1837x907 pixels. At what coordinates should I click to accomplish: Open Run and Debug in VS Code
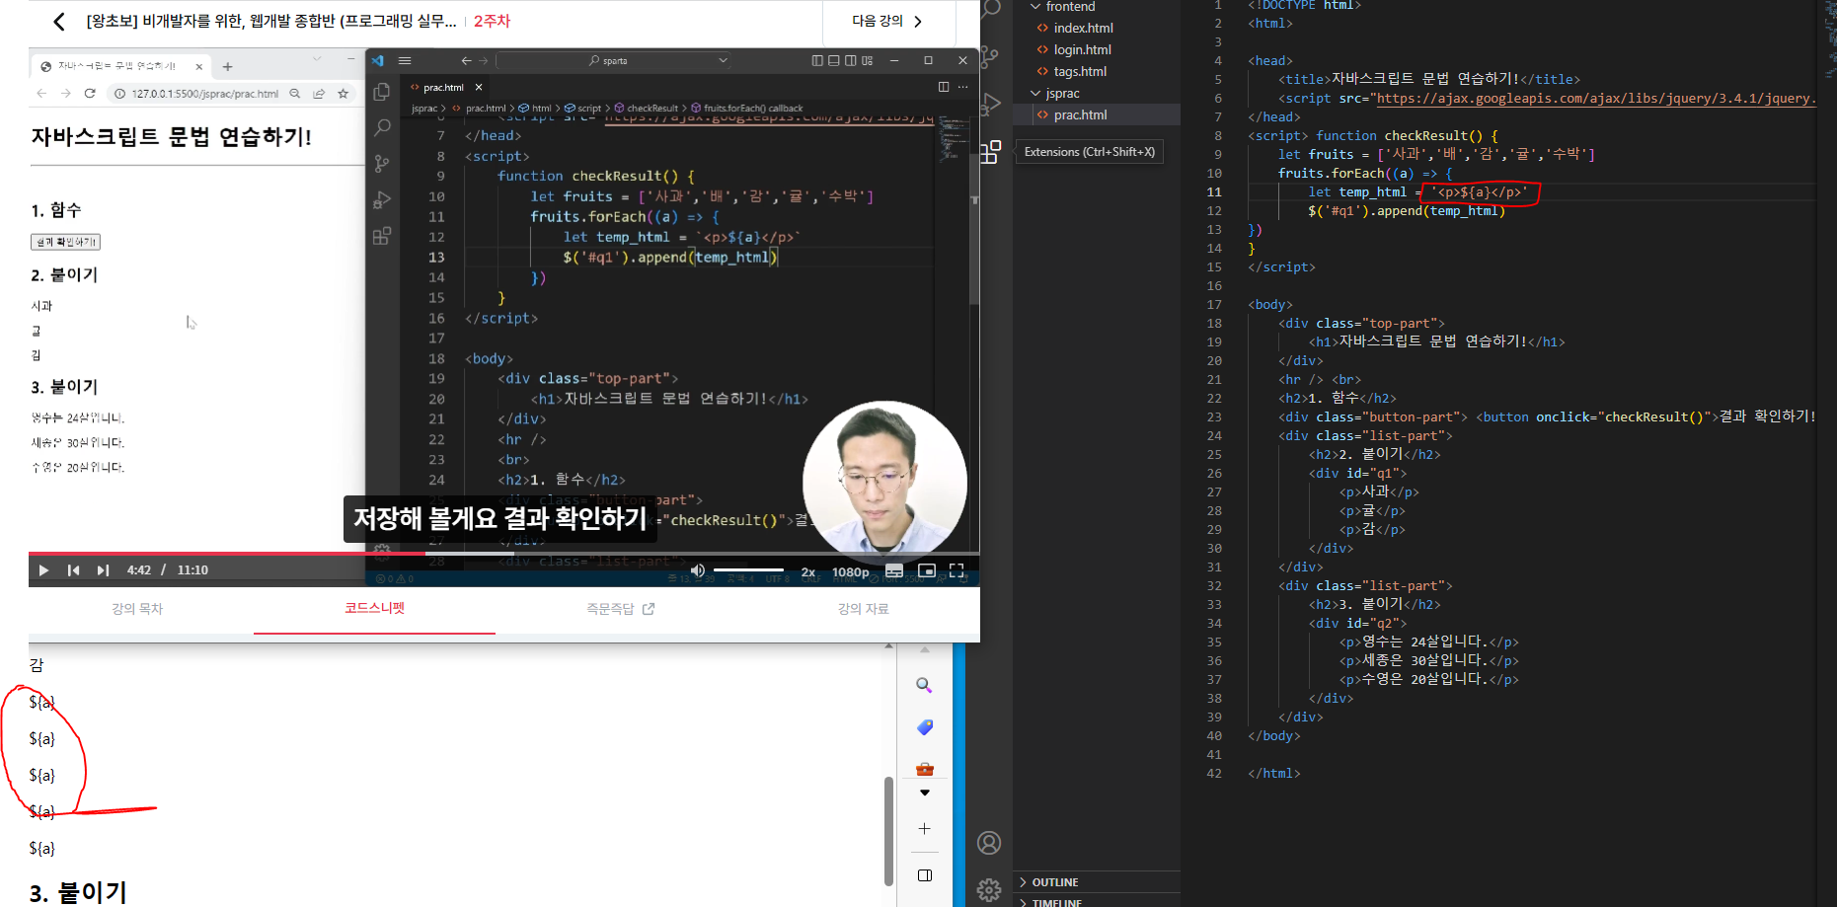pyautogui.click(x=990, y=104)
